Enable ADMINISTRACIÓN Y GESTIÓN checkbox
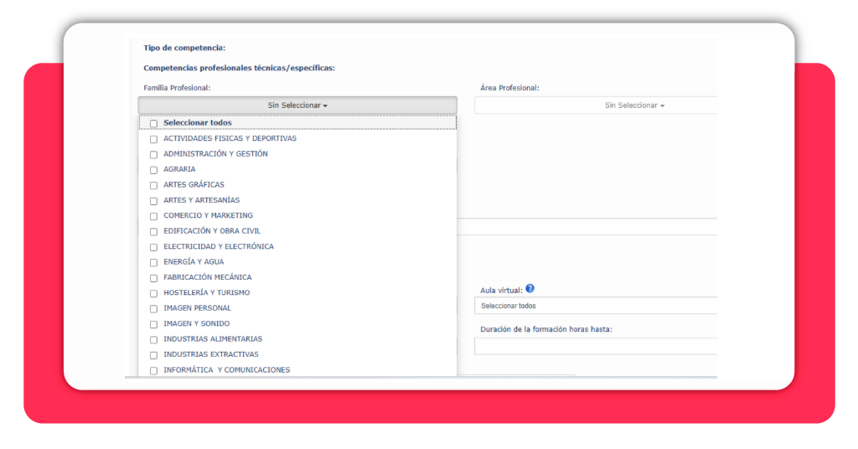This screenshot has height=449, width=858. [x=154, y=155]
